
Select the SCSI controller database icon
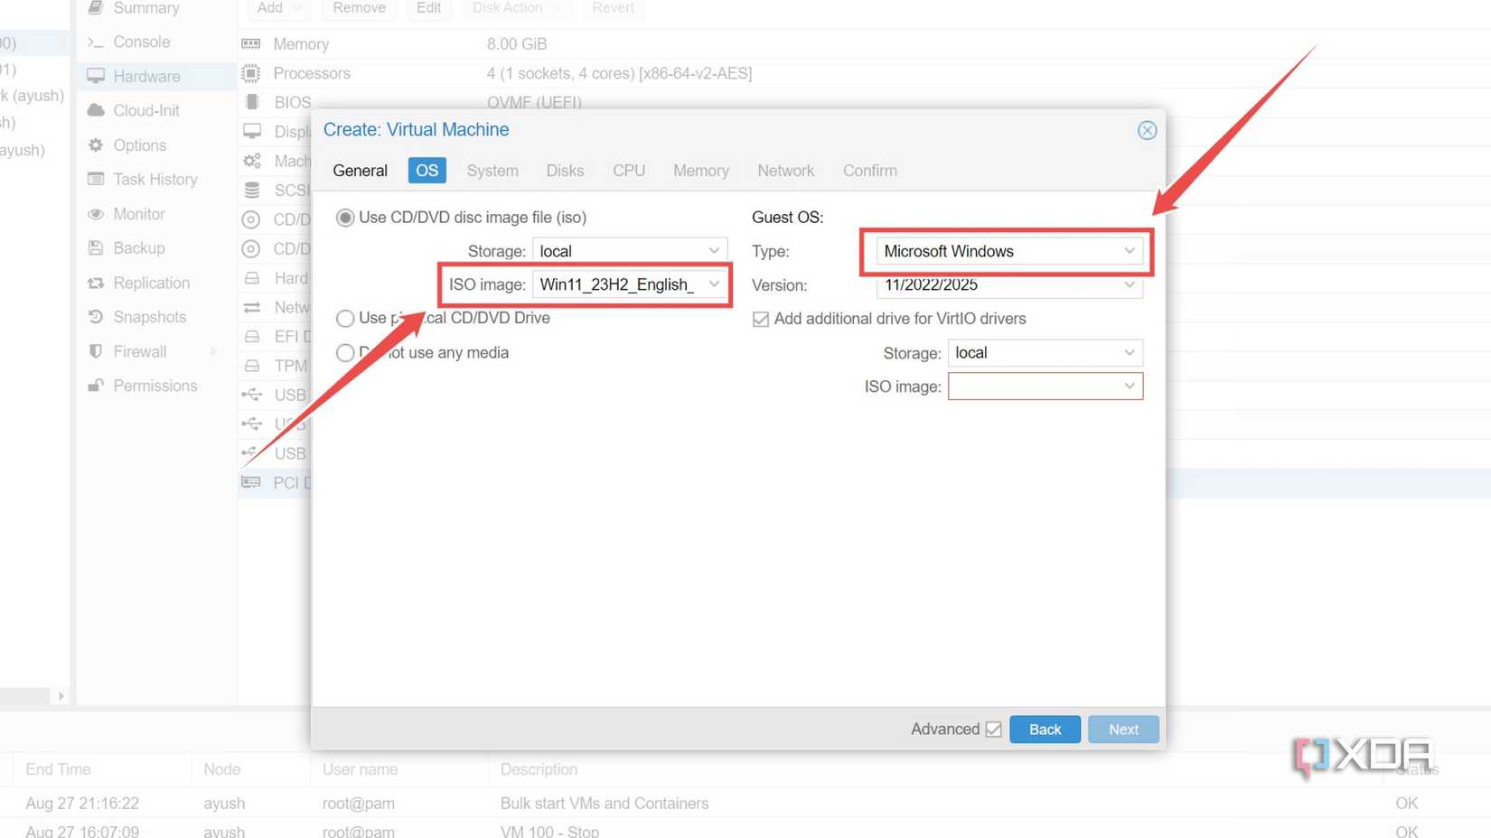252,190
